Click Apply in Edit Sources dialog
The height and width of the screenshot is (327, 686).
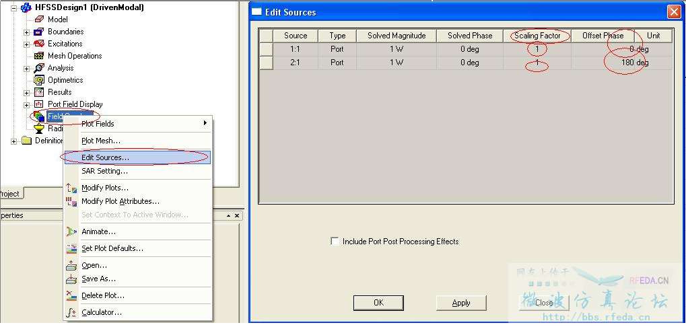click(x=461, y=303)
